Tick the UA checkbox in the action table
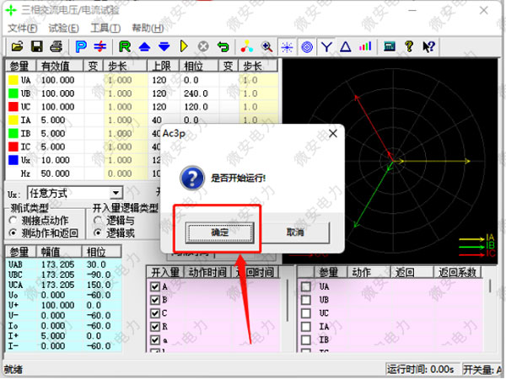The height and width of the screenshot is (379, 506). pyautogui.click(x=305, y=286)
